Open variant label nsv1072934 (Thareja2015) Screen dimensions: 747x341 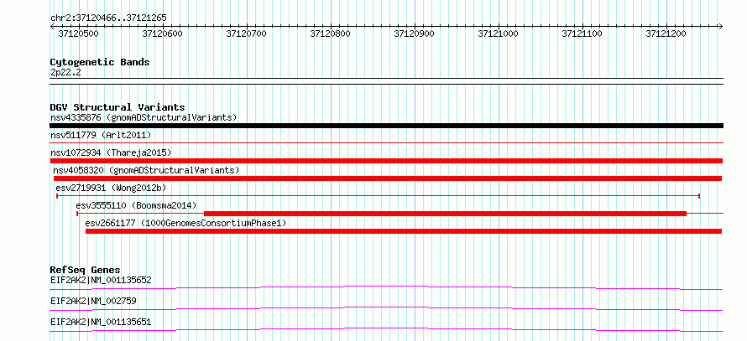point(111,152)
